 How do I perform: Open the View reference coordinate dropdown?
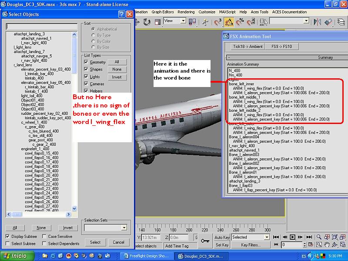pyautogui.click(x=183, y=21)
